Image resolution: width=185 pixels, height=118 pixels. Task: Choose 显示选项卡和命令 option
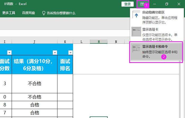point(156,51)
